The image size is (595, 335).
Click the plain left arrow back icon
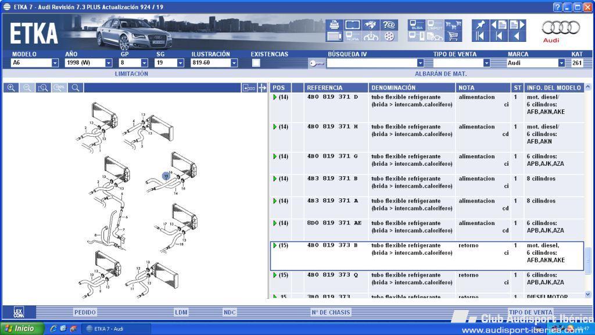(x=517, y=37)
